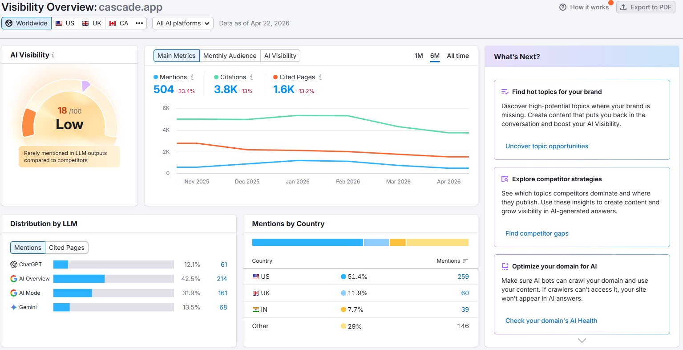The height and width of the screenshot is (350, 683).
Task: Open the ChatGPT mentions count 61
Action: 224,265
